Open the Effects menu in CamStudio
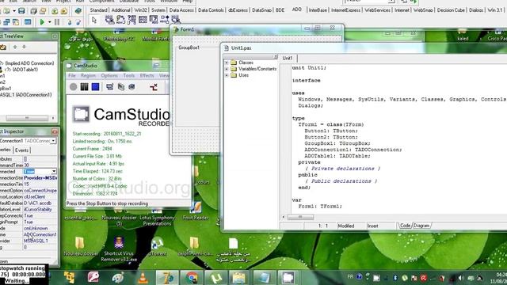507x285 pixels. point(147,75)
